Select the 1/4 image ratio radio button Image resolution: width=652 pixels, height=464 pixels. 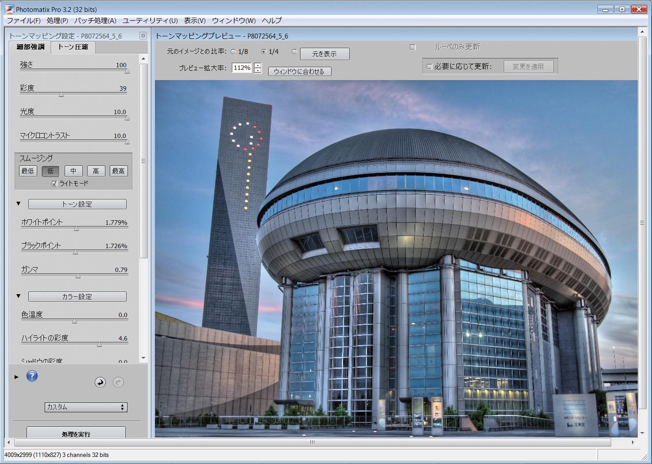(x=263, y=52)
